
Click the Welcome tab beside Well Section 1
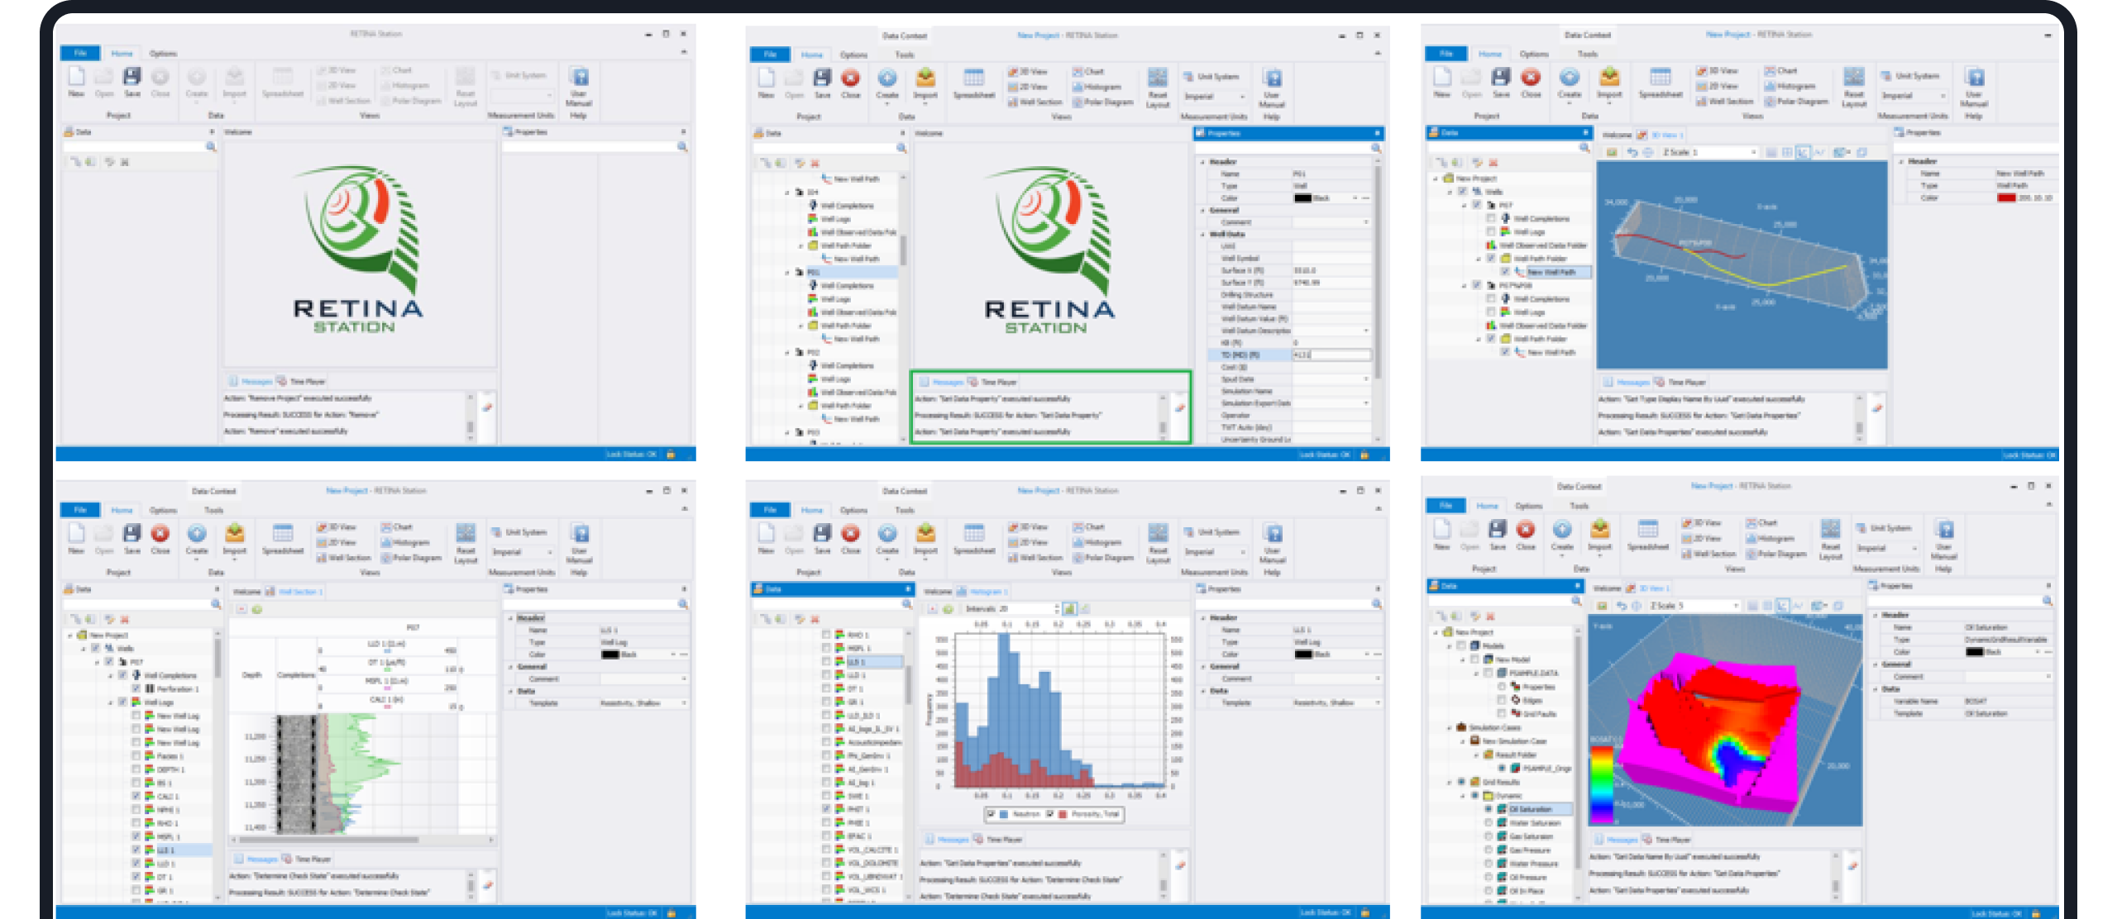(246, 592)
